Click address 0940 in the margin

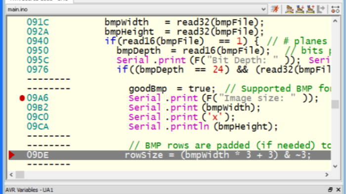pos(38,41)
